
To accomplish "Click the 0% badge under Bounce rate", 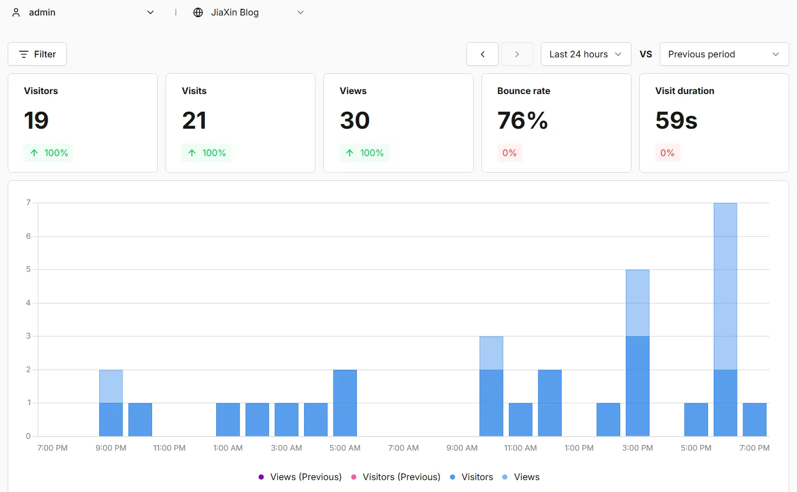I will (509, 153).
